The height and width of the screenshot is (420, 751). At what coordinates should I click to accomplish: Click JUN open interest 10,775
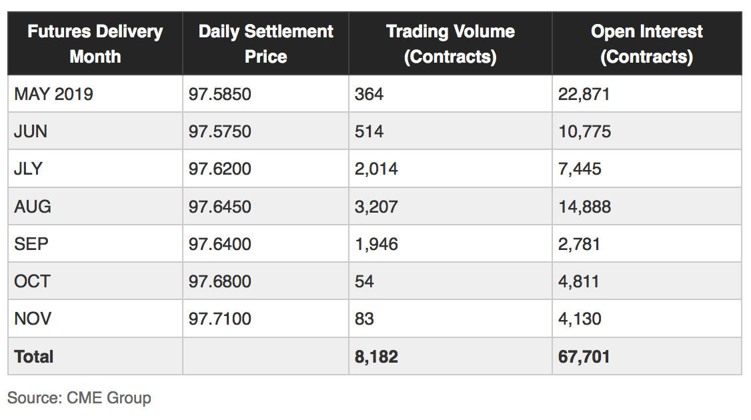tap(584, 131)
